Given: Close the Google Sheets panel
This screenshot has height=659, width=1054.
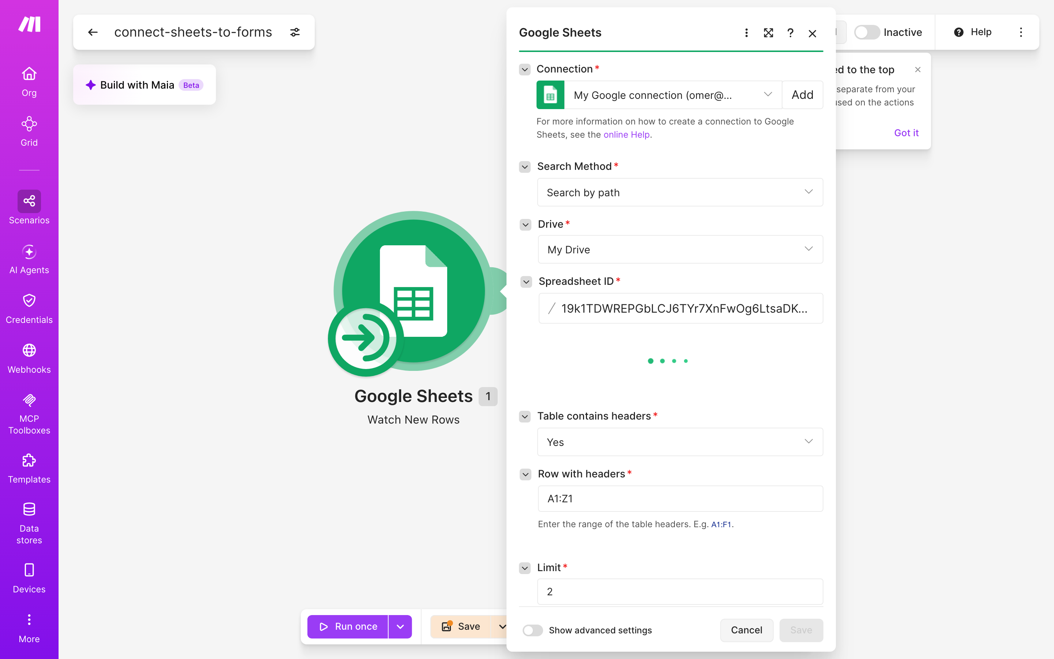Looking at the screenshot, I should click(812, 34).
